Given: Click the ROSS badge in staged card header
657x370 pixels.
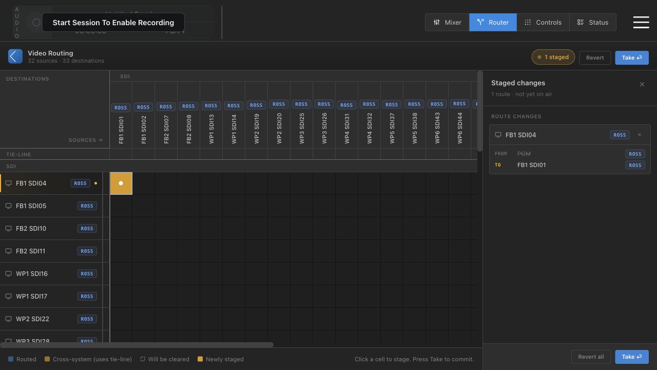Looking at the screenshot, I should click(620, 135).
